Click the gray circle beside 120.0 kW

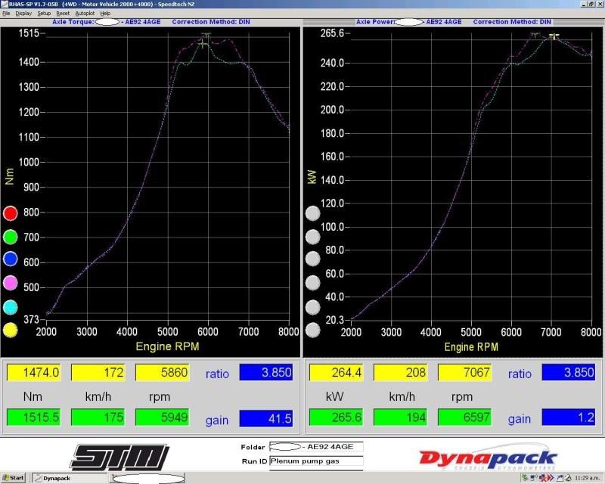click(x=313, y=213)
